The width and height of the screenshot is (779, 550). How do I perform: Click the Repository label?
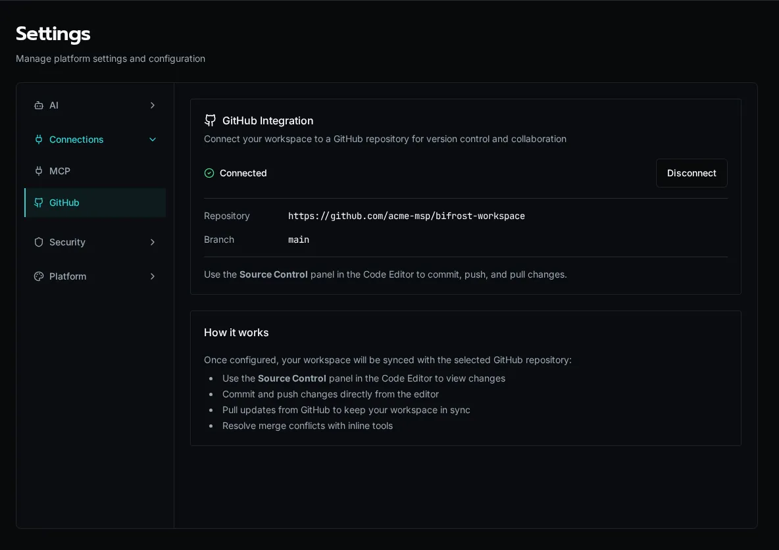226,216
